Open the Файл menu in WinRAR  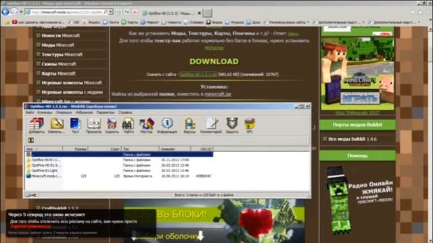click(x=30, y=113)
